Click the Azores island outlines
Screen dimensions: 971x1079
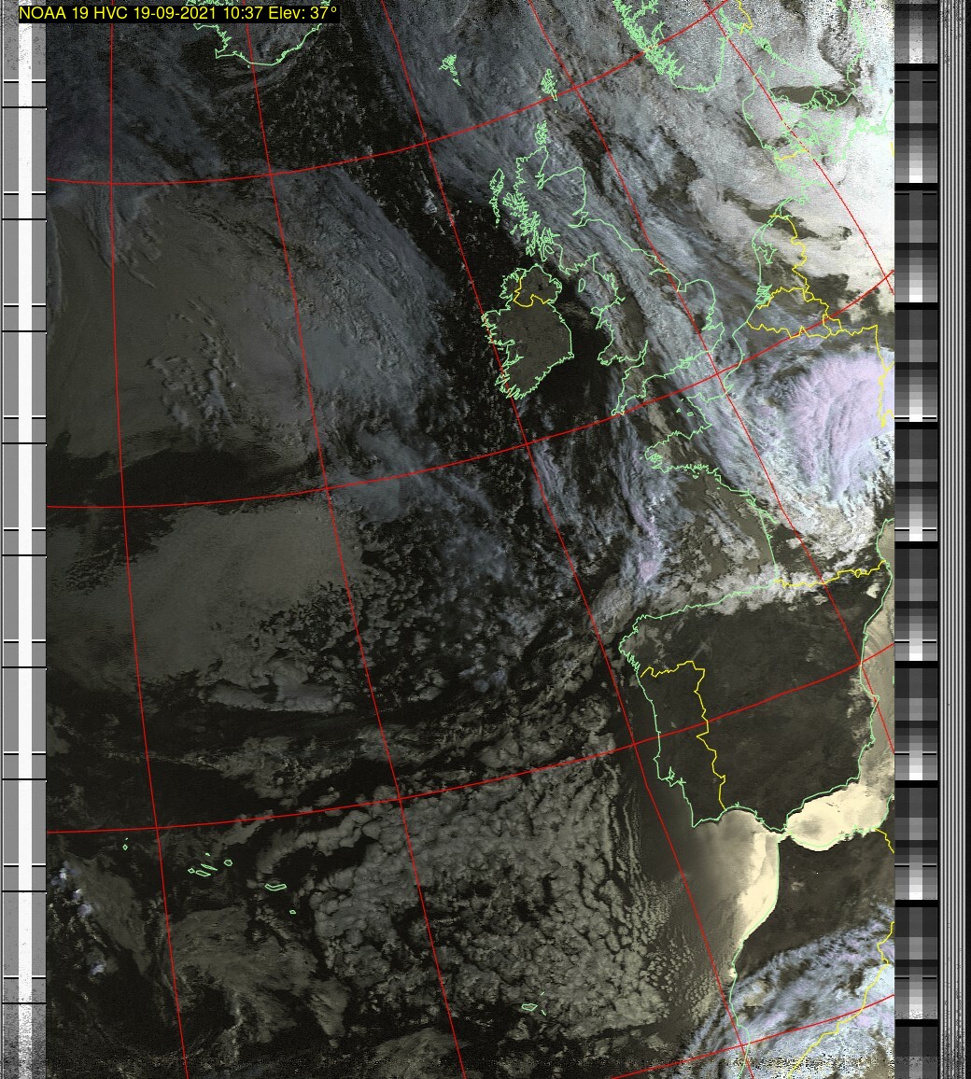pos(204,870)
